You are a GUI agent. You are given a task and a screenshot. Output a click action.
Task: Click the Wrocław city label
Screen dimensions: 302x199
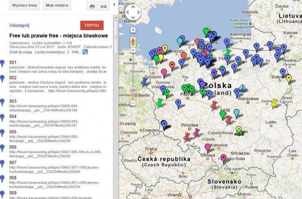point(190,125)
